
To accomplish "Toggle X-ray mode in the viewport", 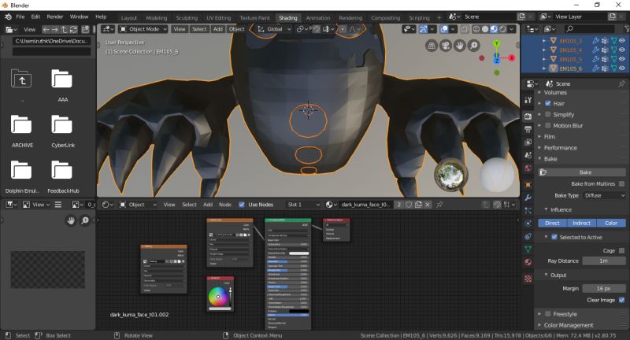I will click(x=465, y=29).
